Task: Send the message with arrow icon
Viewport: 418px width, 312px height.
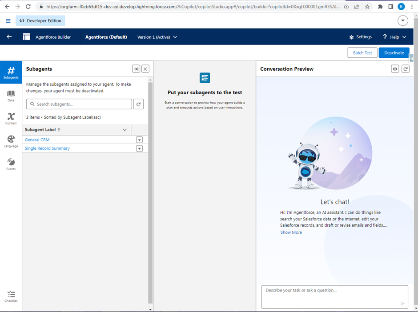Action: (402, 303)
